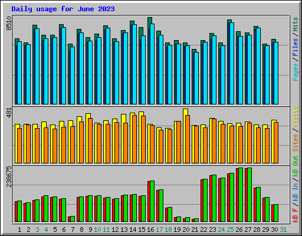Click the green kB Out bar for day 16
The width and height of the screenshot is (302, 236).
[x=152, y=201]
